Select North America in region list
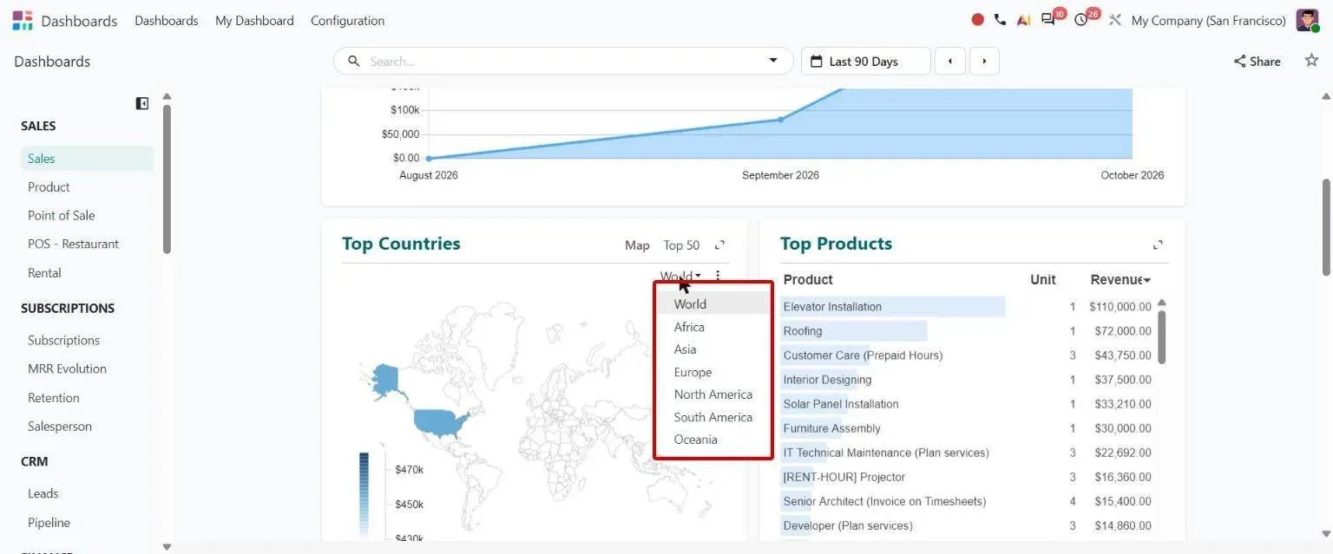Screen dimensions: 1333x554 point(712,394)
